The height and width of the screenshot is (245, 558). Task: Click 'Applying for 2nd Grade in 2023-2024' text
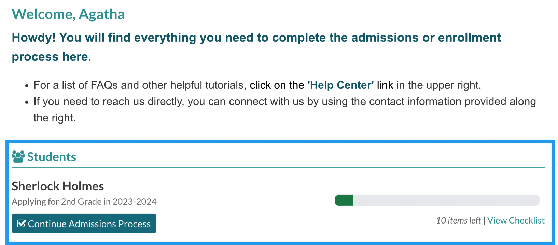pos(84,202)
